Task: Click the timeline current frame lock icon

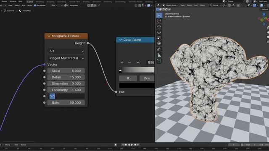Action: click(242, 145)
